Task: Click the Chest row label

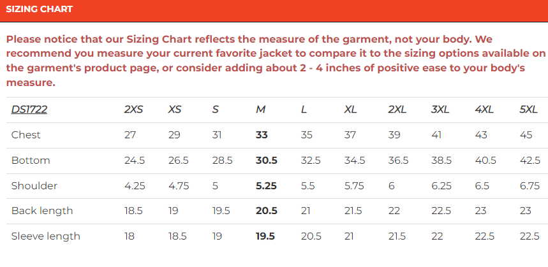Action: click(x=26, y=134)
